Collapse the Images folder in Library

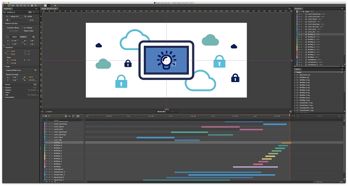[x=295, y=72]
